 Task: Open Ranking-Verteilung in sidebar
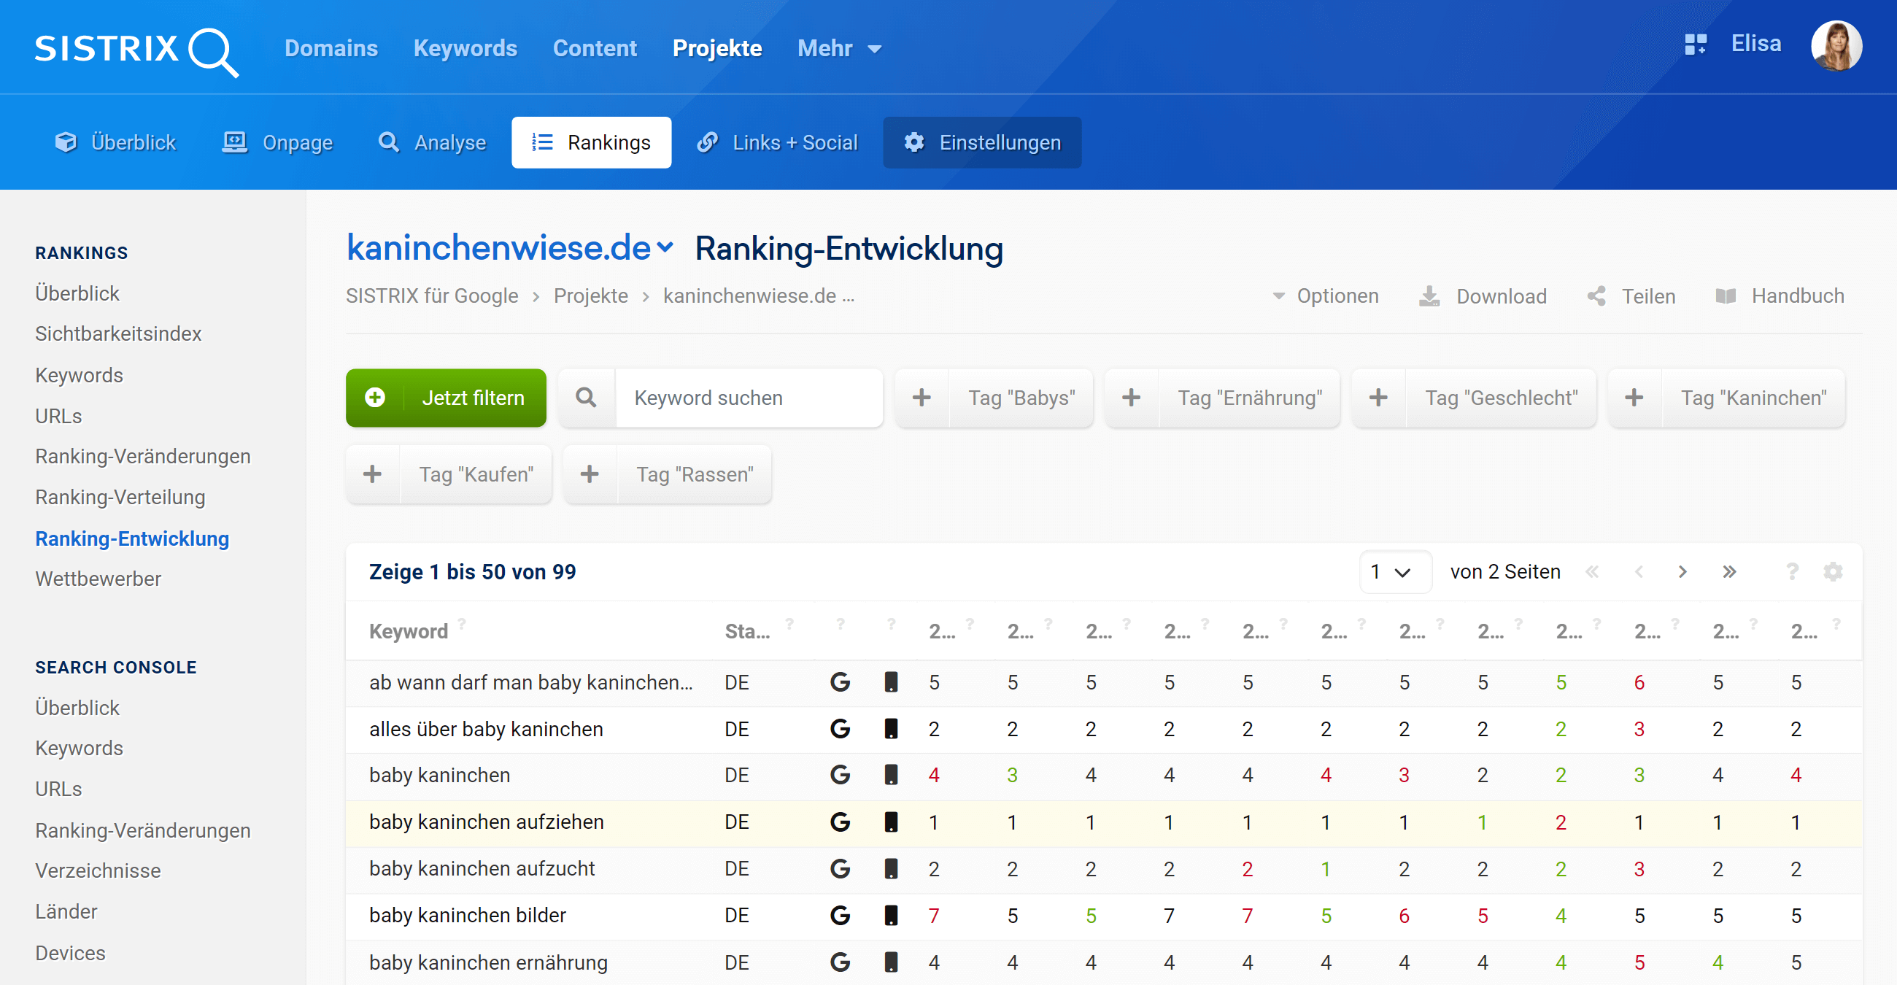point(120,498)
